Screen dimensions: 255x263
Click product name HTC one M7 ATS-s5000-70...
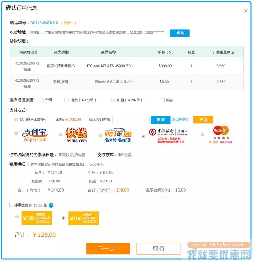(x=109, y=66)
